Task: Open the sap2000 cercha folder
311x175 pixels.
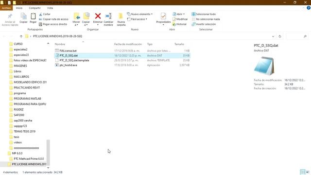Action: coord(23,121)
